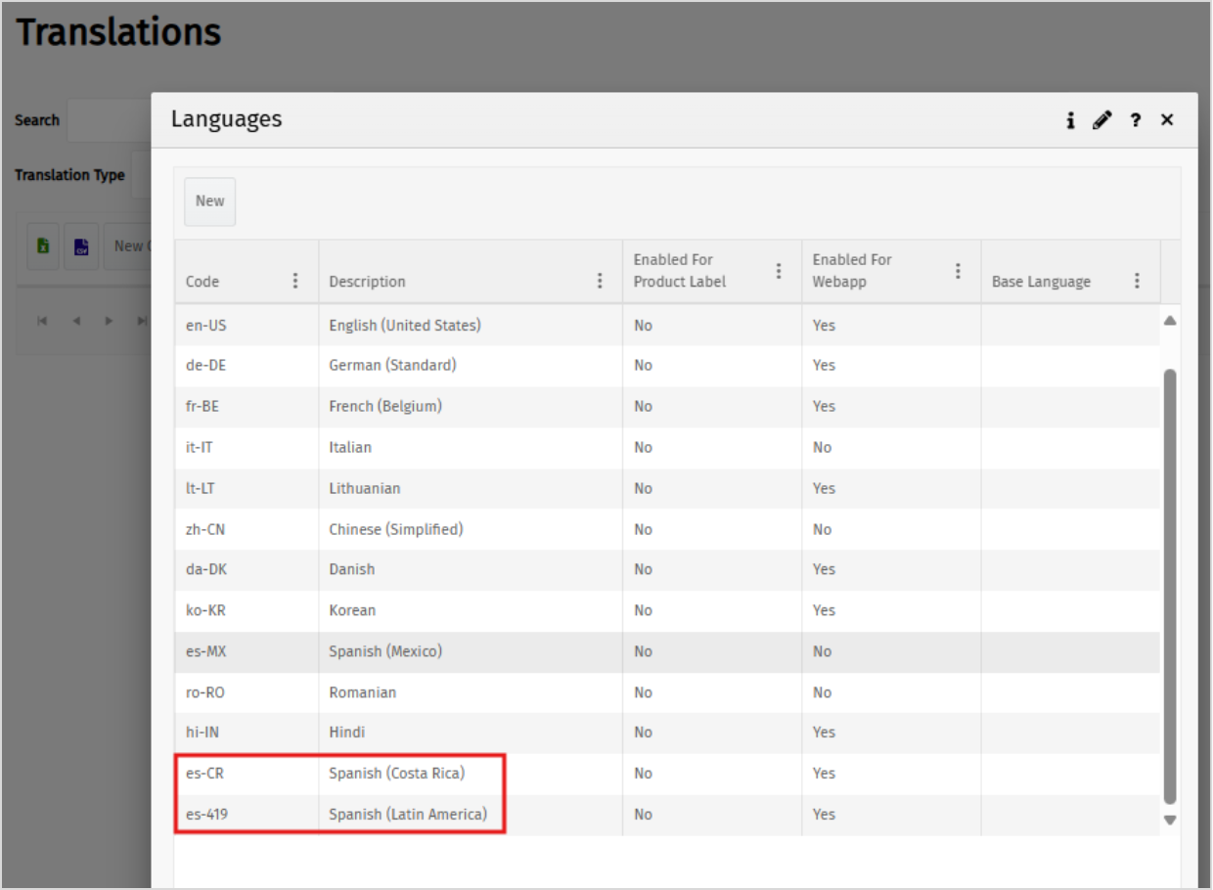This screenshot has height=890, width=1213.
Task: Go to first page in Translations pager
Action: 42,321
